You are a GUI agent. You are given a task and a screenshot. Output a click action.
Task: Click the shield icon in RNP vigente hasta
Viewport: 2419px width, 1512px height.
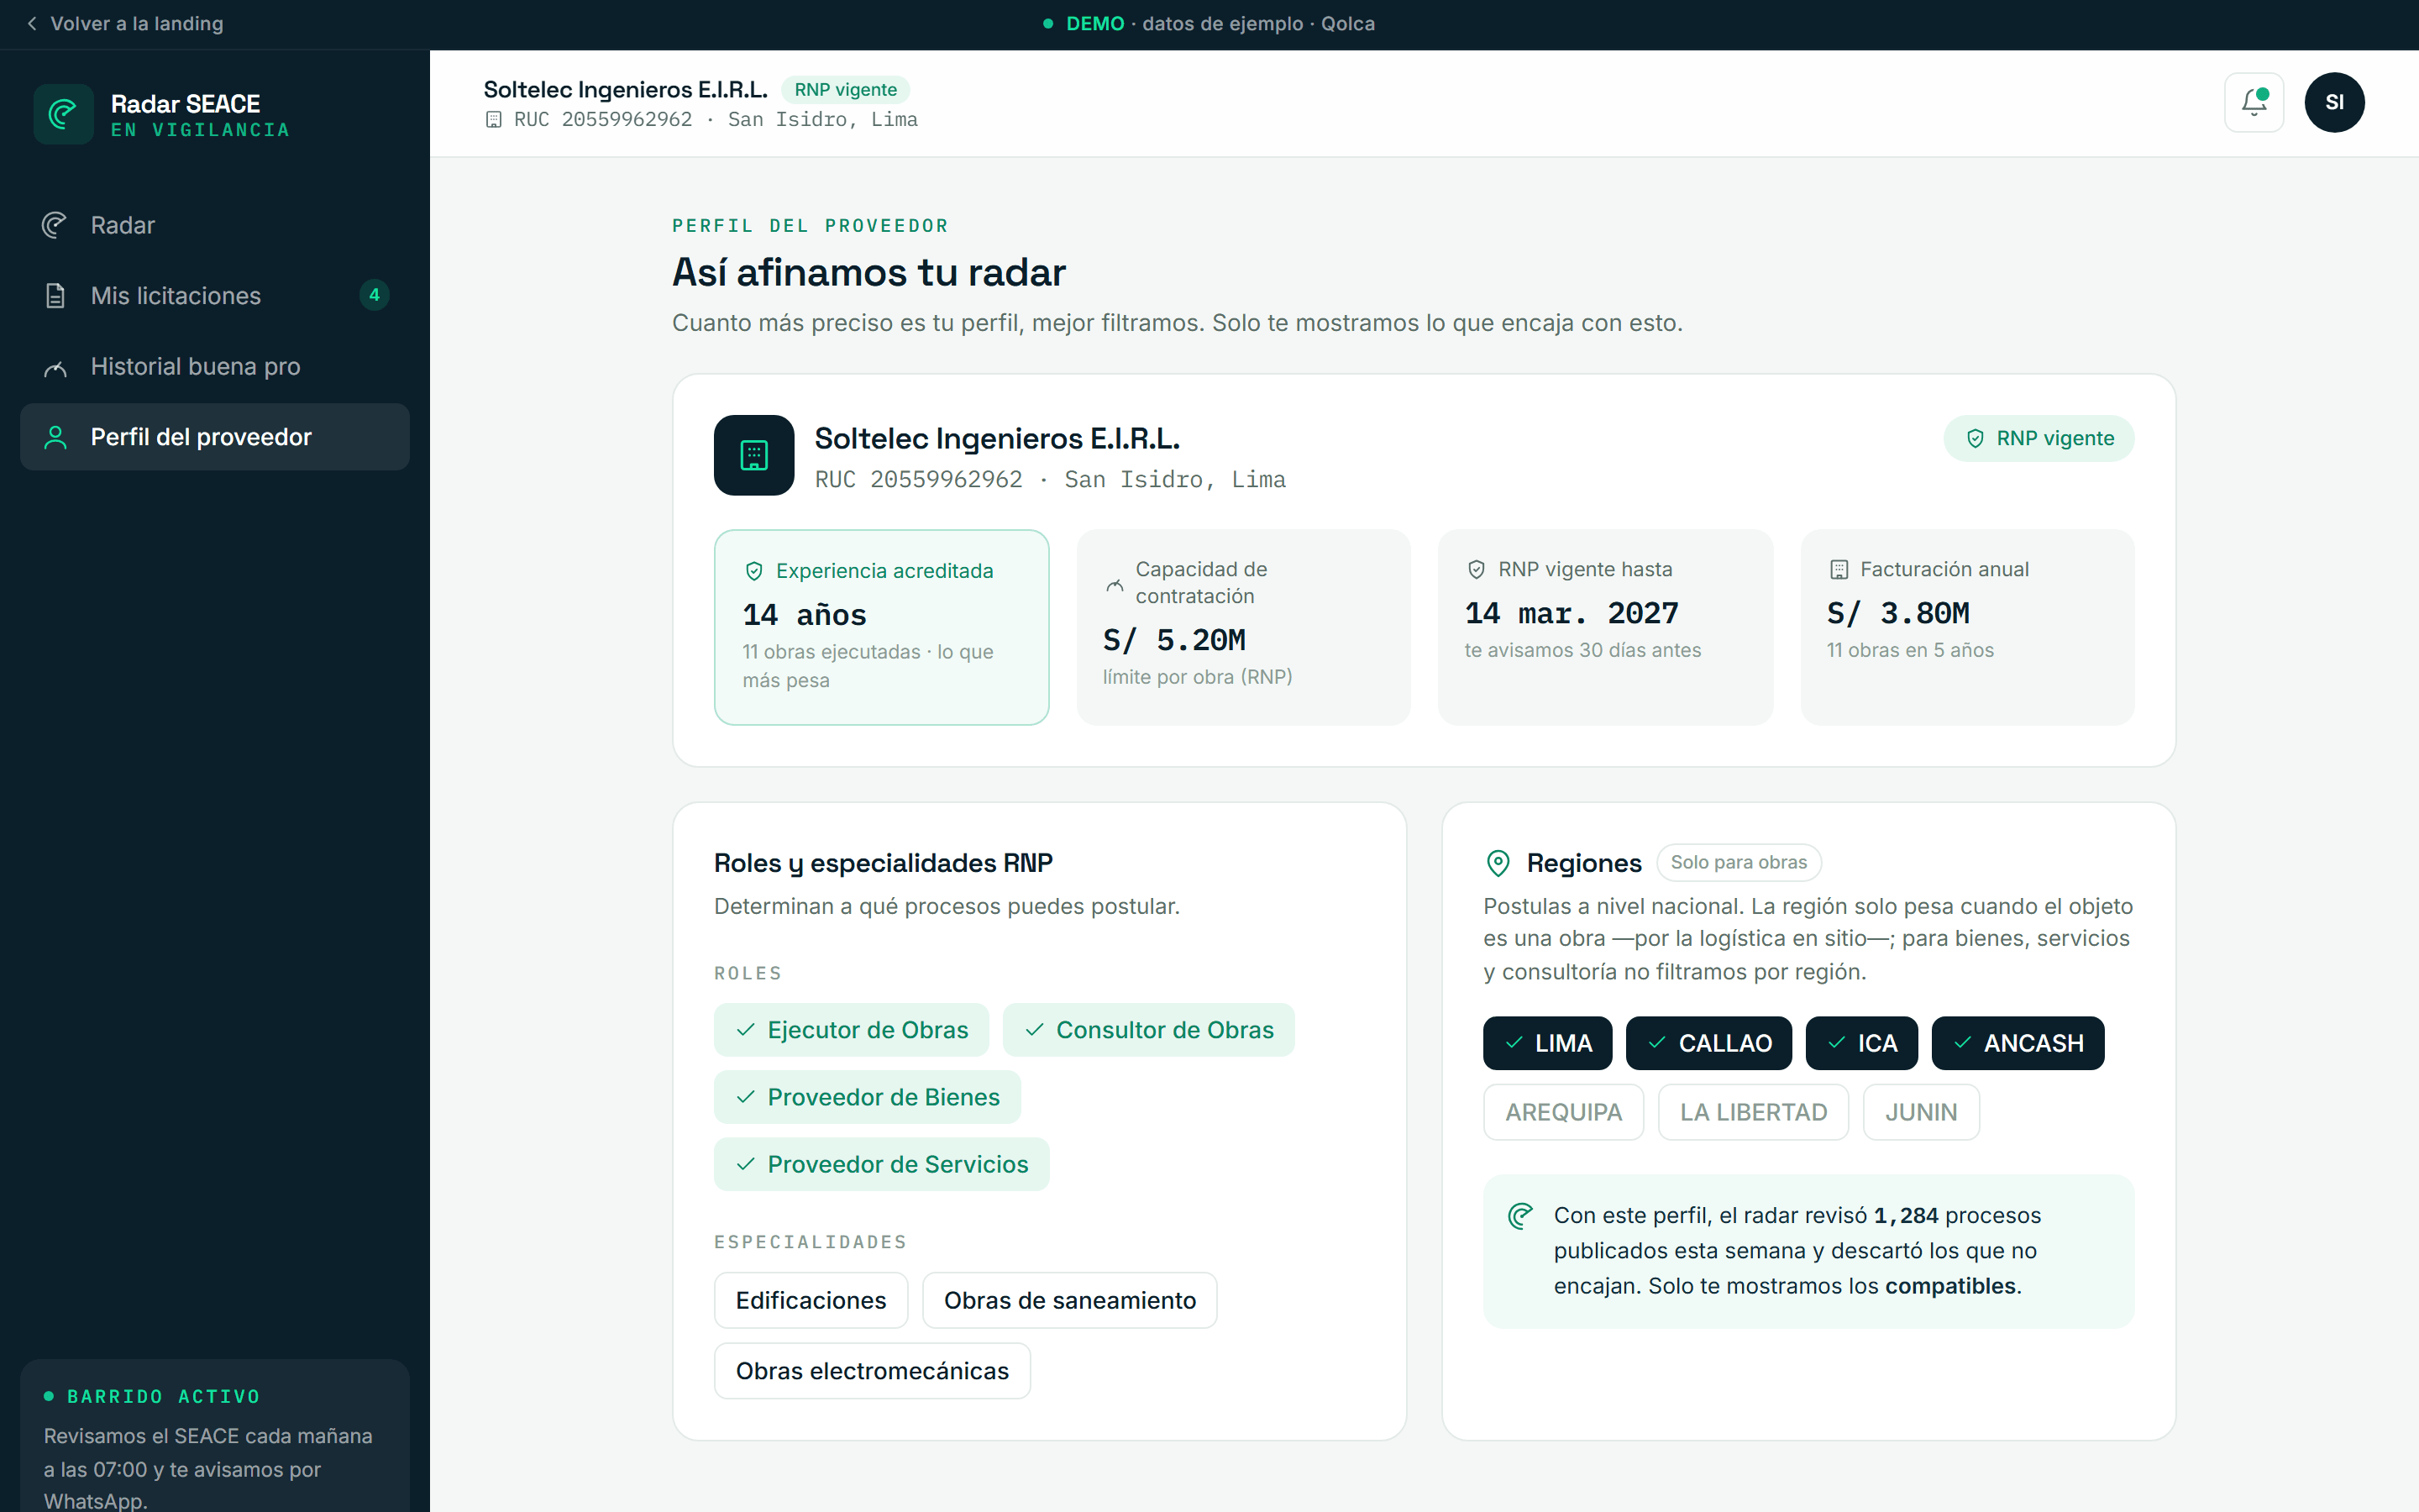pyautogui.click(x=1477, y=569)
